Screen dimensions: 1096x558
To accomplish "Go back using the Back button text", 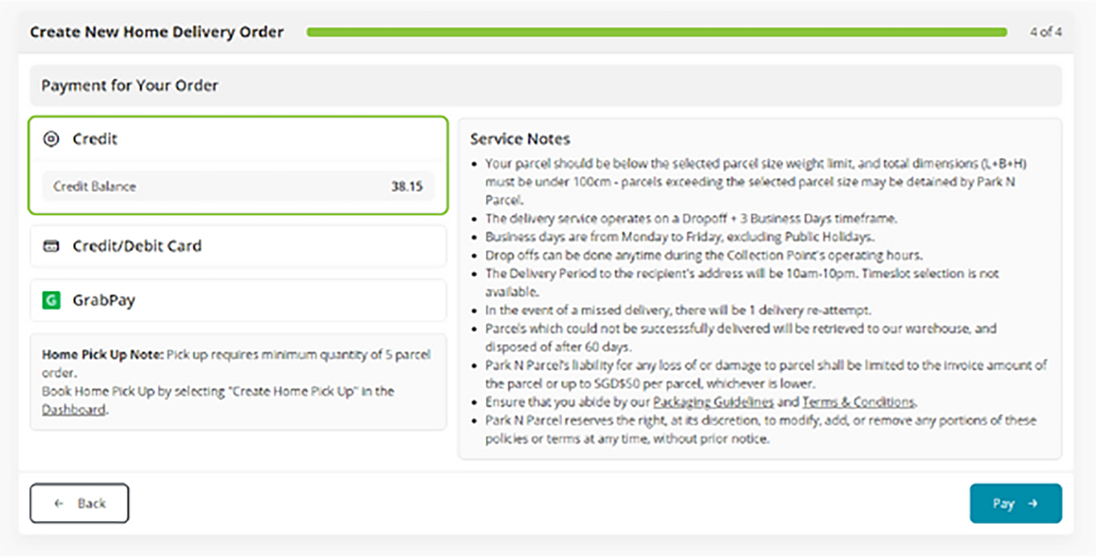I will (91, 504).
